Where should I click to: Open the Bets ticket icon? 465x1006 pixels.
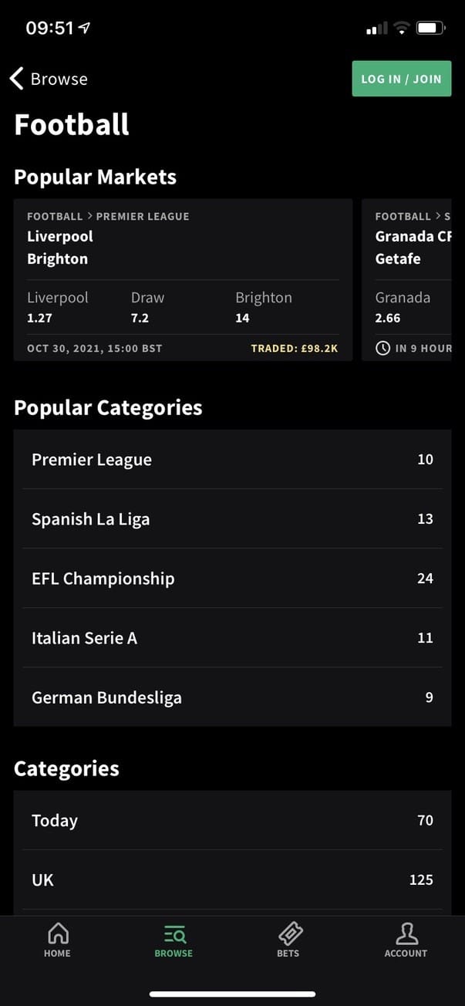click(x=290, y=934)
